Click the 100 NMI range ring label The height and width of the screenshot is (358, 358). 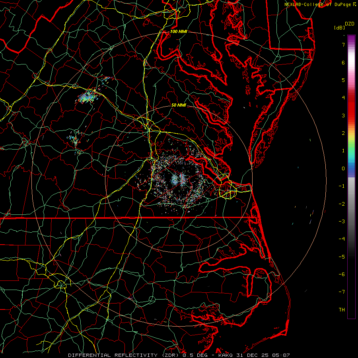(x=179, y=31)
